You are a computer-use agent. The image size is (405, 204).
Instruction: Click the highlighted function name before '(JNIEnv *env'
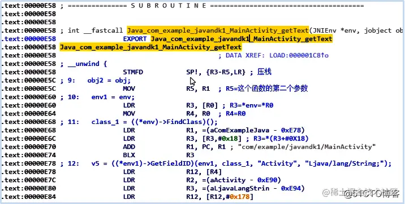click(x=218, y=30)
